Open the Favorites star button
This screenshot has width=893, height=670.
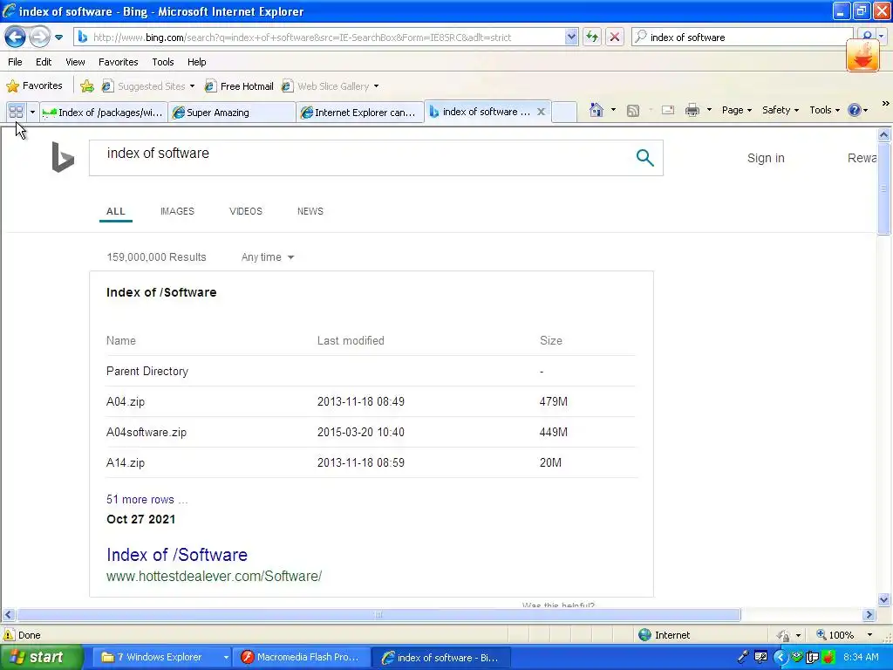coord(34,86)
